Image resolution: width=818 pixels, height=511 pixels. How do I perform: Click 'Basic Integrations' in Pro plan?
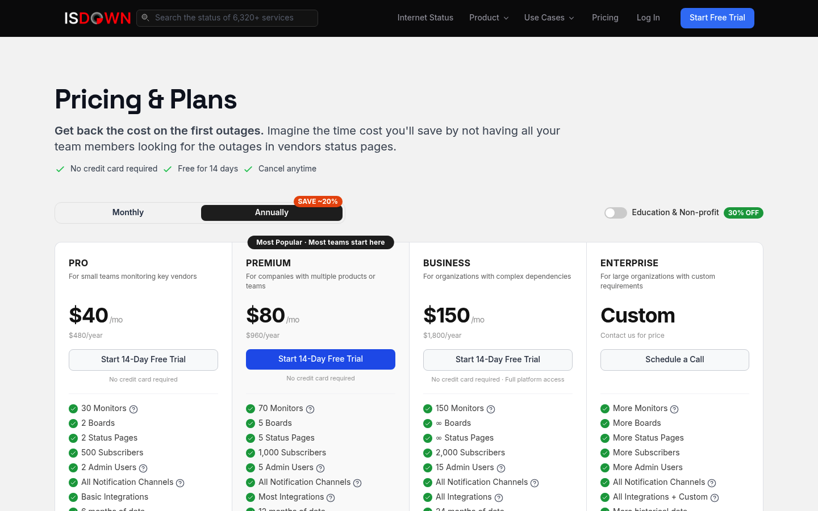tap(115, 497)
